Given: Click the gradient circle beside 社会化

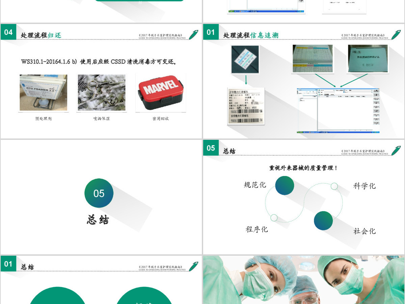Looking at the screenshot, I should (x=323, y=221).
